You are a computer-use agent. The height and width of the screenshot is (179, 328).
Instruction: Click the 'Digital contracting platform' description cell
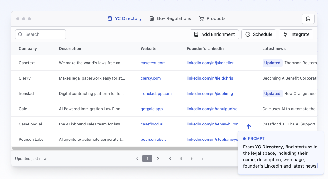(91, 93)
